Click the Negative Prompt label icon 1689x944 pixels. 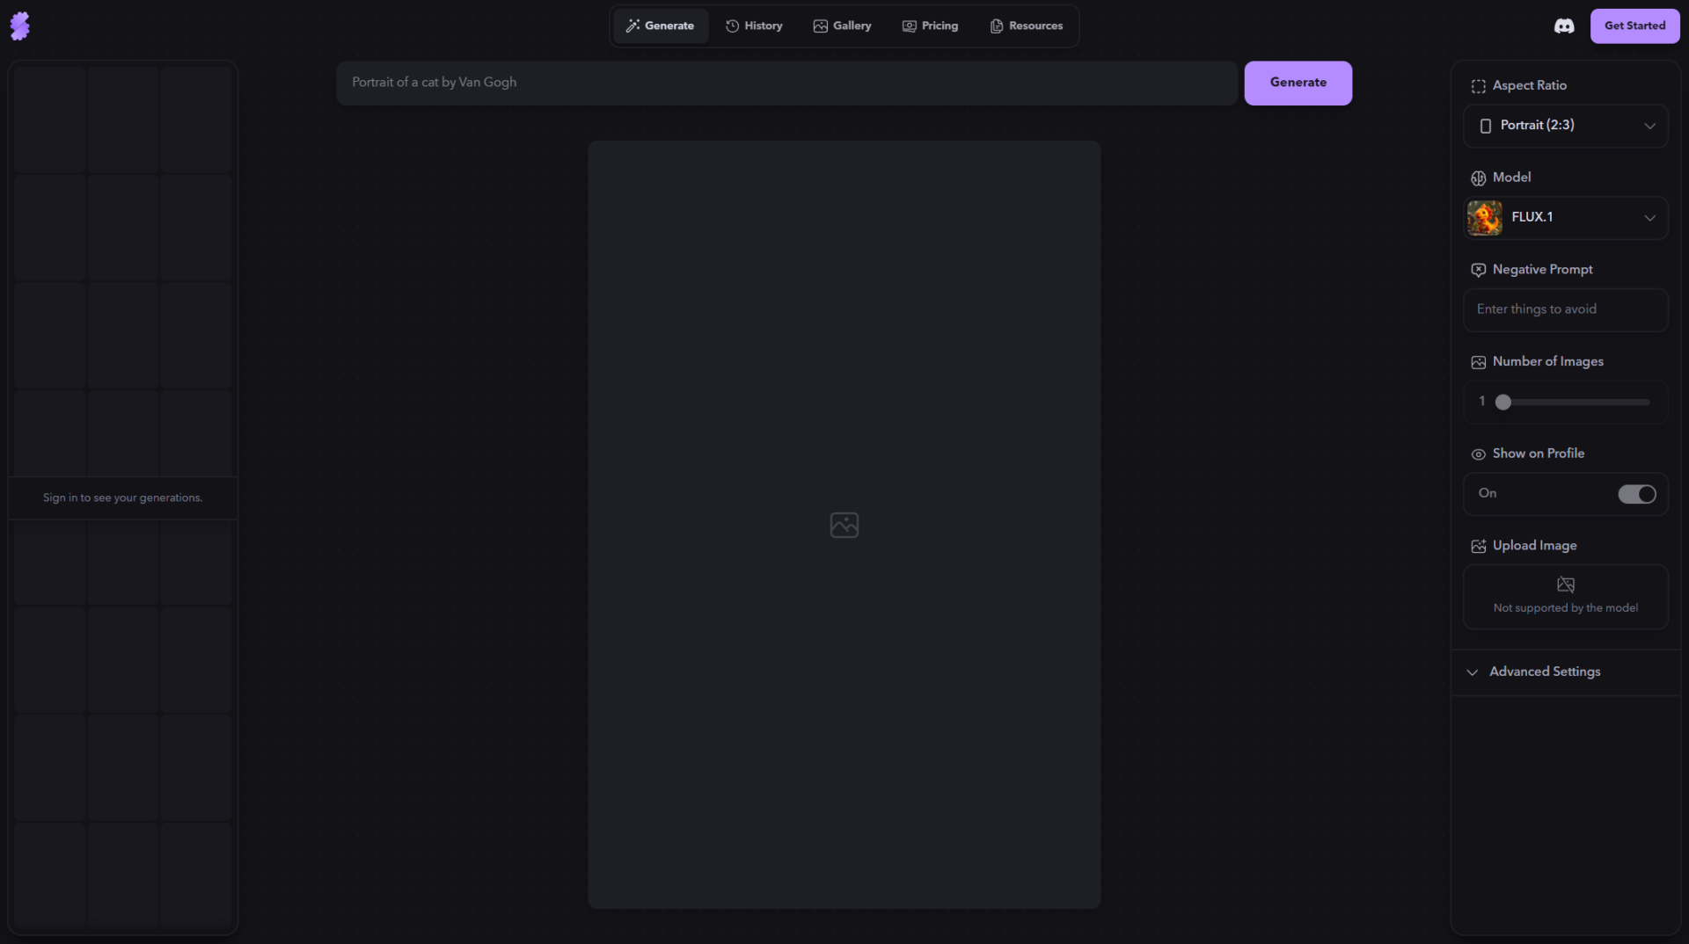pyautogui.click(x=1478, y=270)
